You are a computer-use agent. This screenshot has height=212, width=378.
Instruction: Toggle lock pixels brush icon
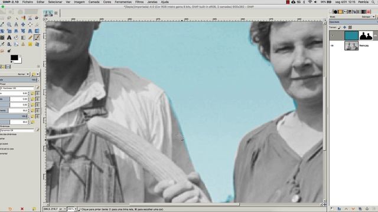click(x=340, y=28)
